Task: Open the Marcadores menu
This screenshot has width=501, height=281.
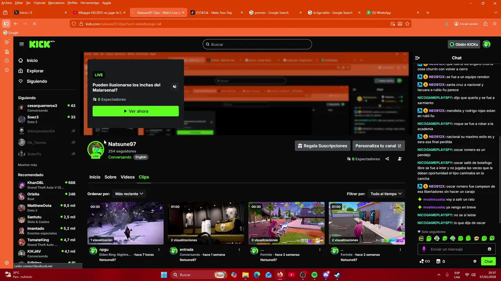Action: tap(56, 3)
